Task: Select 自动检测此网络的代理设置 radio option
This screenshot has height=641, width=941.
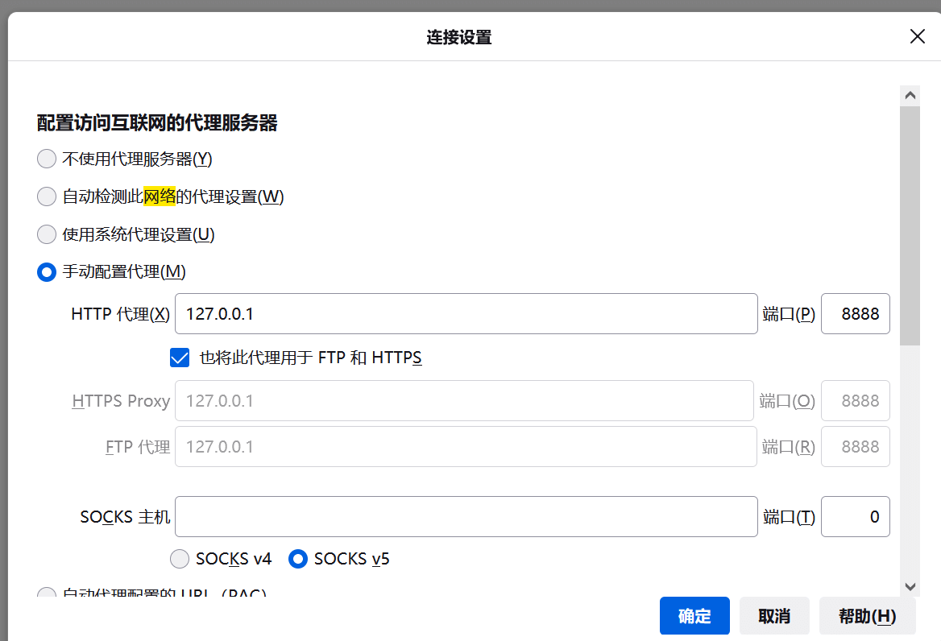Action: (46, 196)
